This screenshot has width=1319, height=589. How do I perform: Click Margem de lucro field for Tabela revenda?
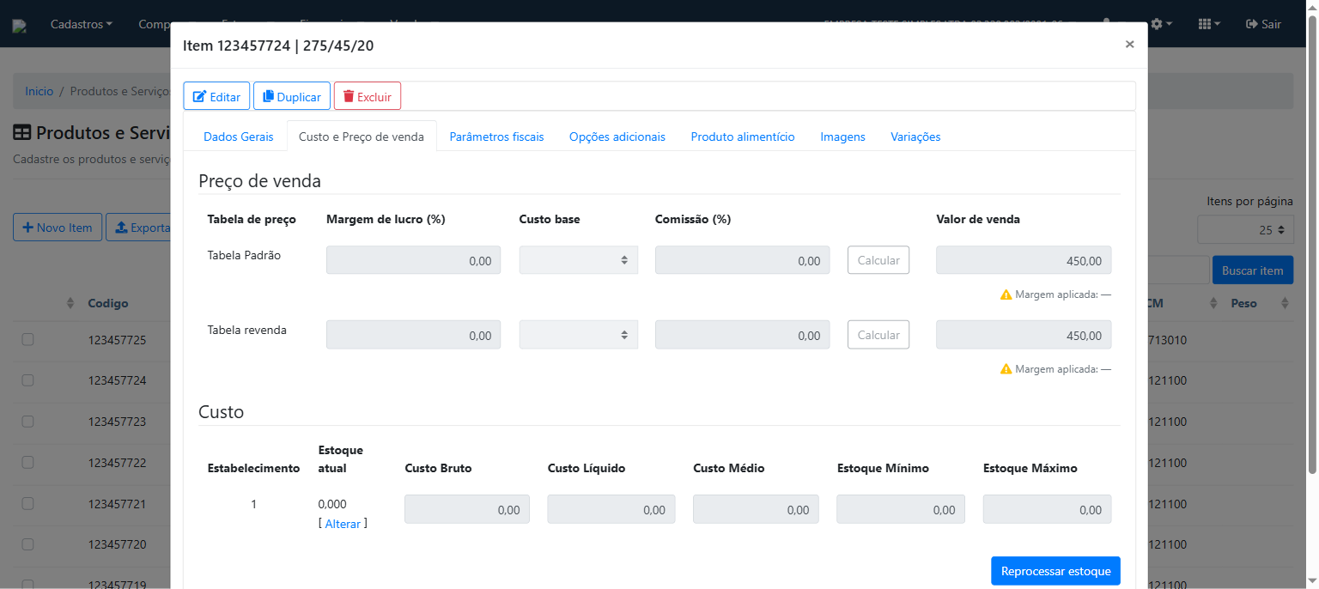pos(413,335)
